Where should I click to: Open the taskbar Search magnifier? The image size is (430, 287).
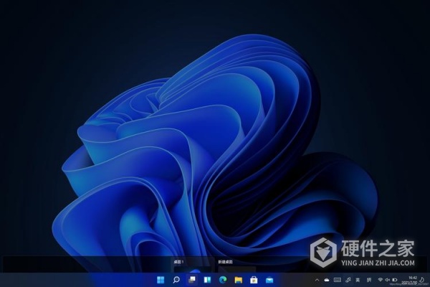176,280
